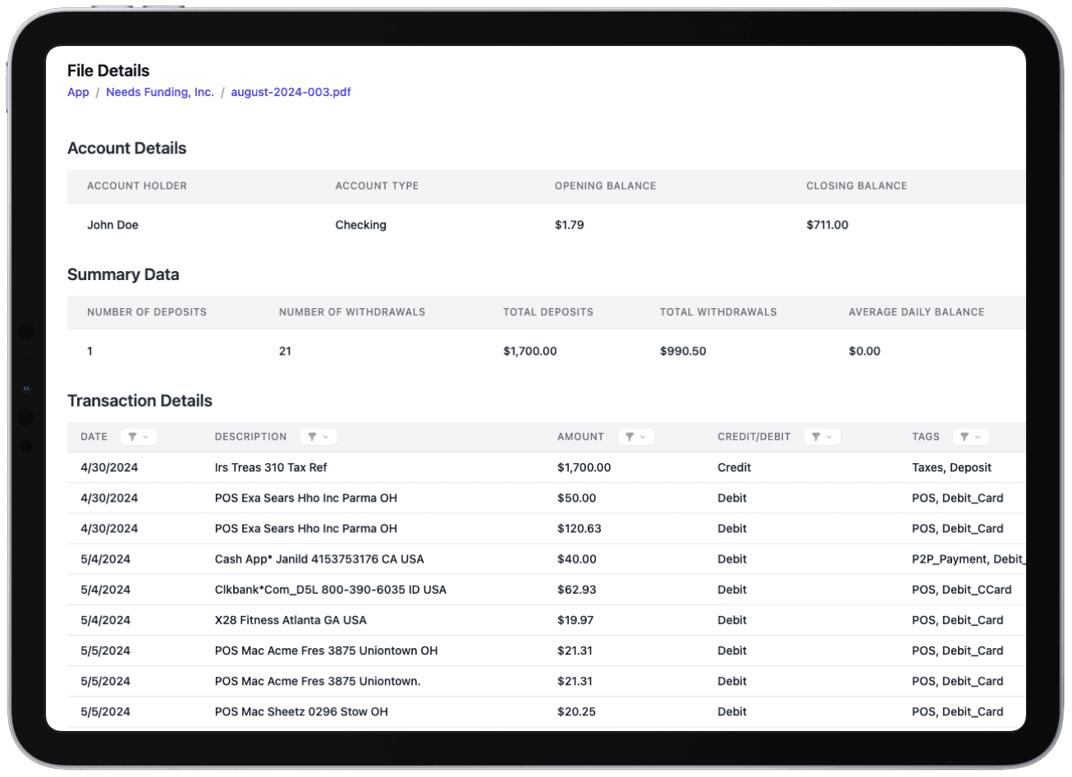
Task: Click the POS, Debit_CCard tags cell
Action: 961,590
